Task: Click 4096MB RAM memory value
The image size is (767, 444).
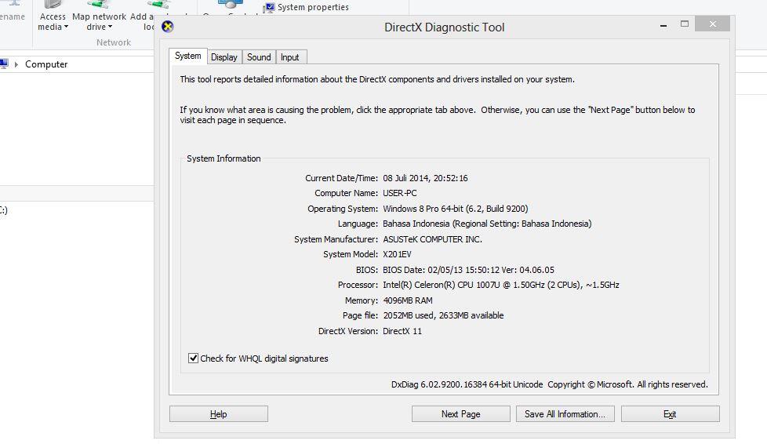Action: click(x=408, y=300)
